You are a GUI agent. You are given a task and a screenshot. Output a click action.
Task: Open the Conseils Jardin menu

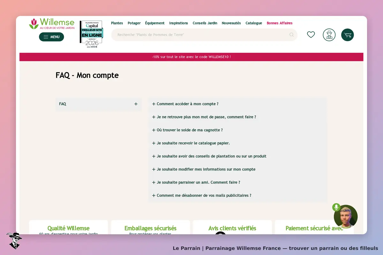205,23
